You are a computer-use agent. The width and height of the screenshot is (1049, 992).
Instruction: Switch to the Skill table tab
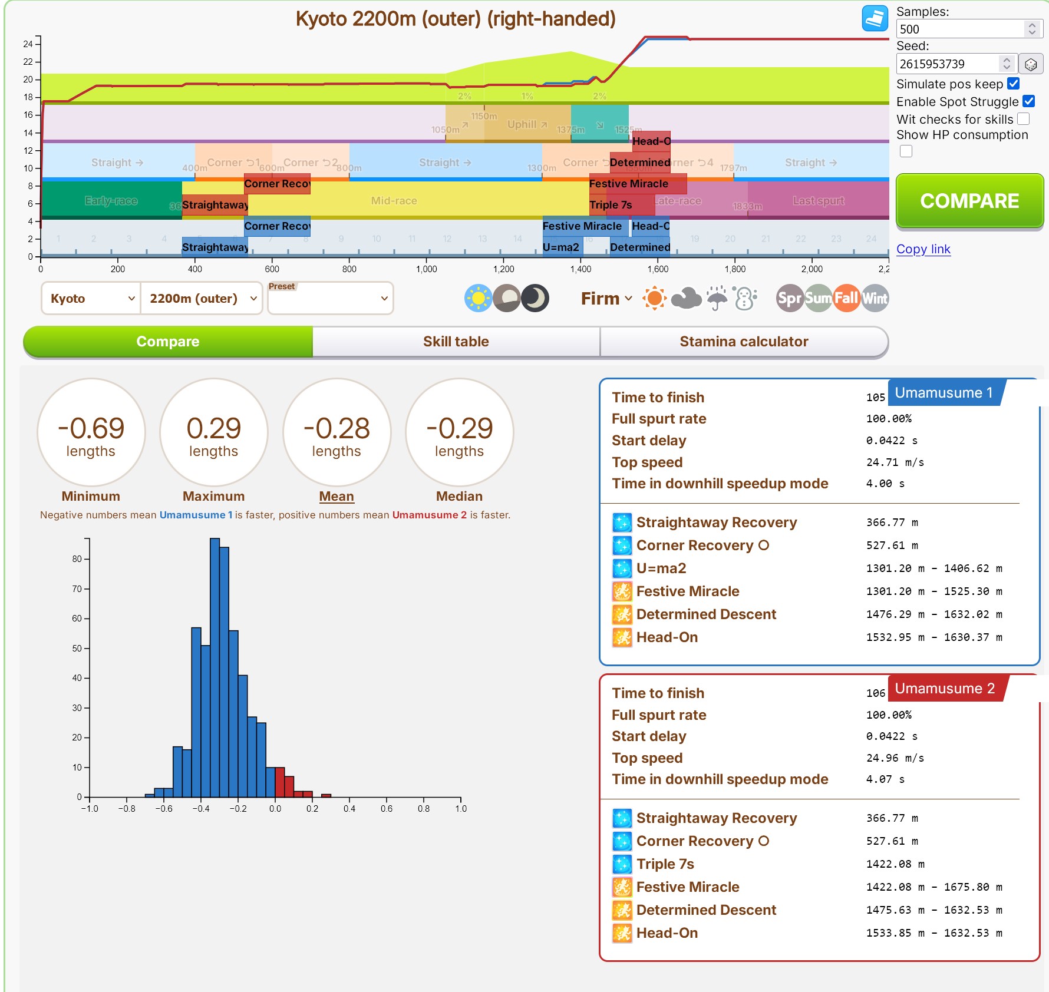[456, 342]
